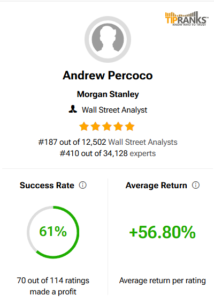Click the Average Return heading
Viewport: 214px width, 303px height.
156,186
